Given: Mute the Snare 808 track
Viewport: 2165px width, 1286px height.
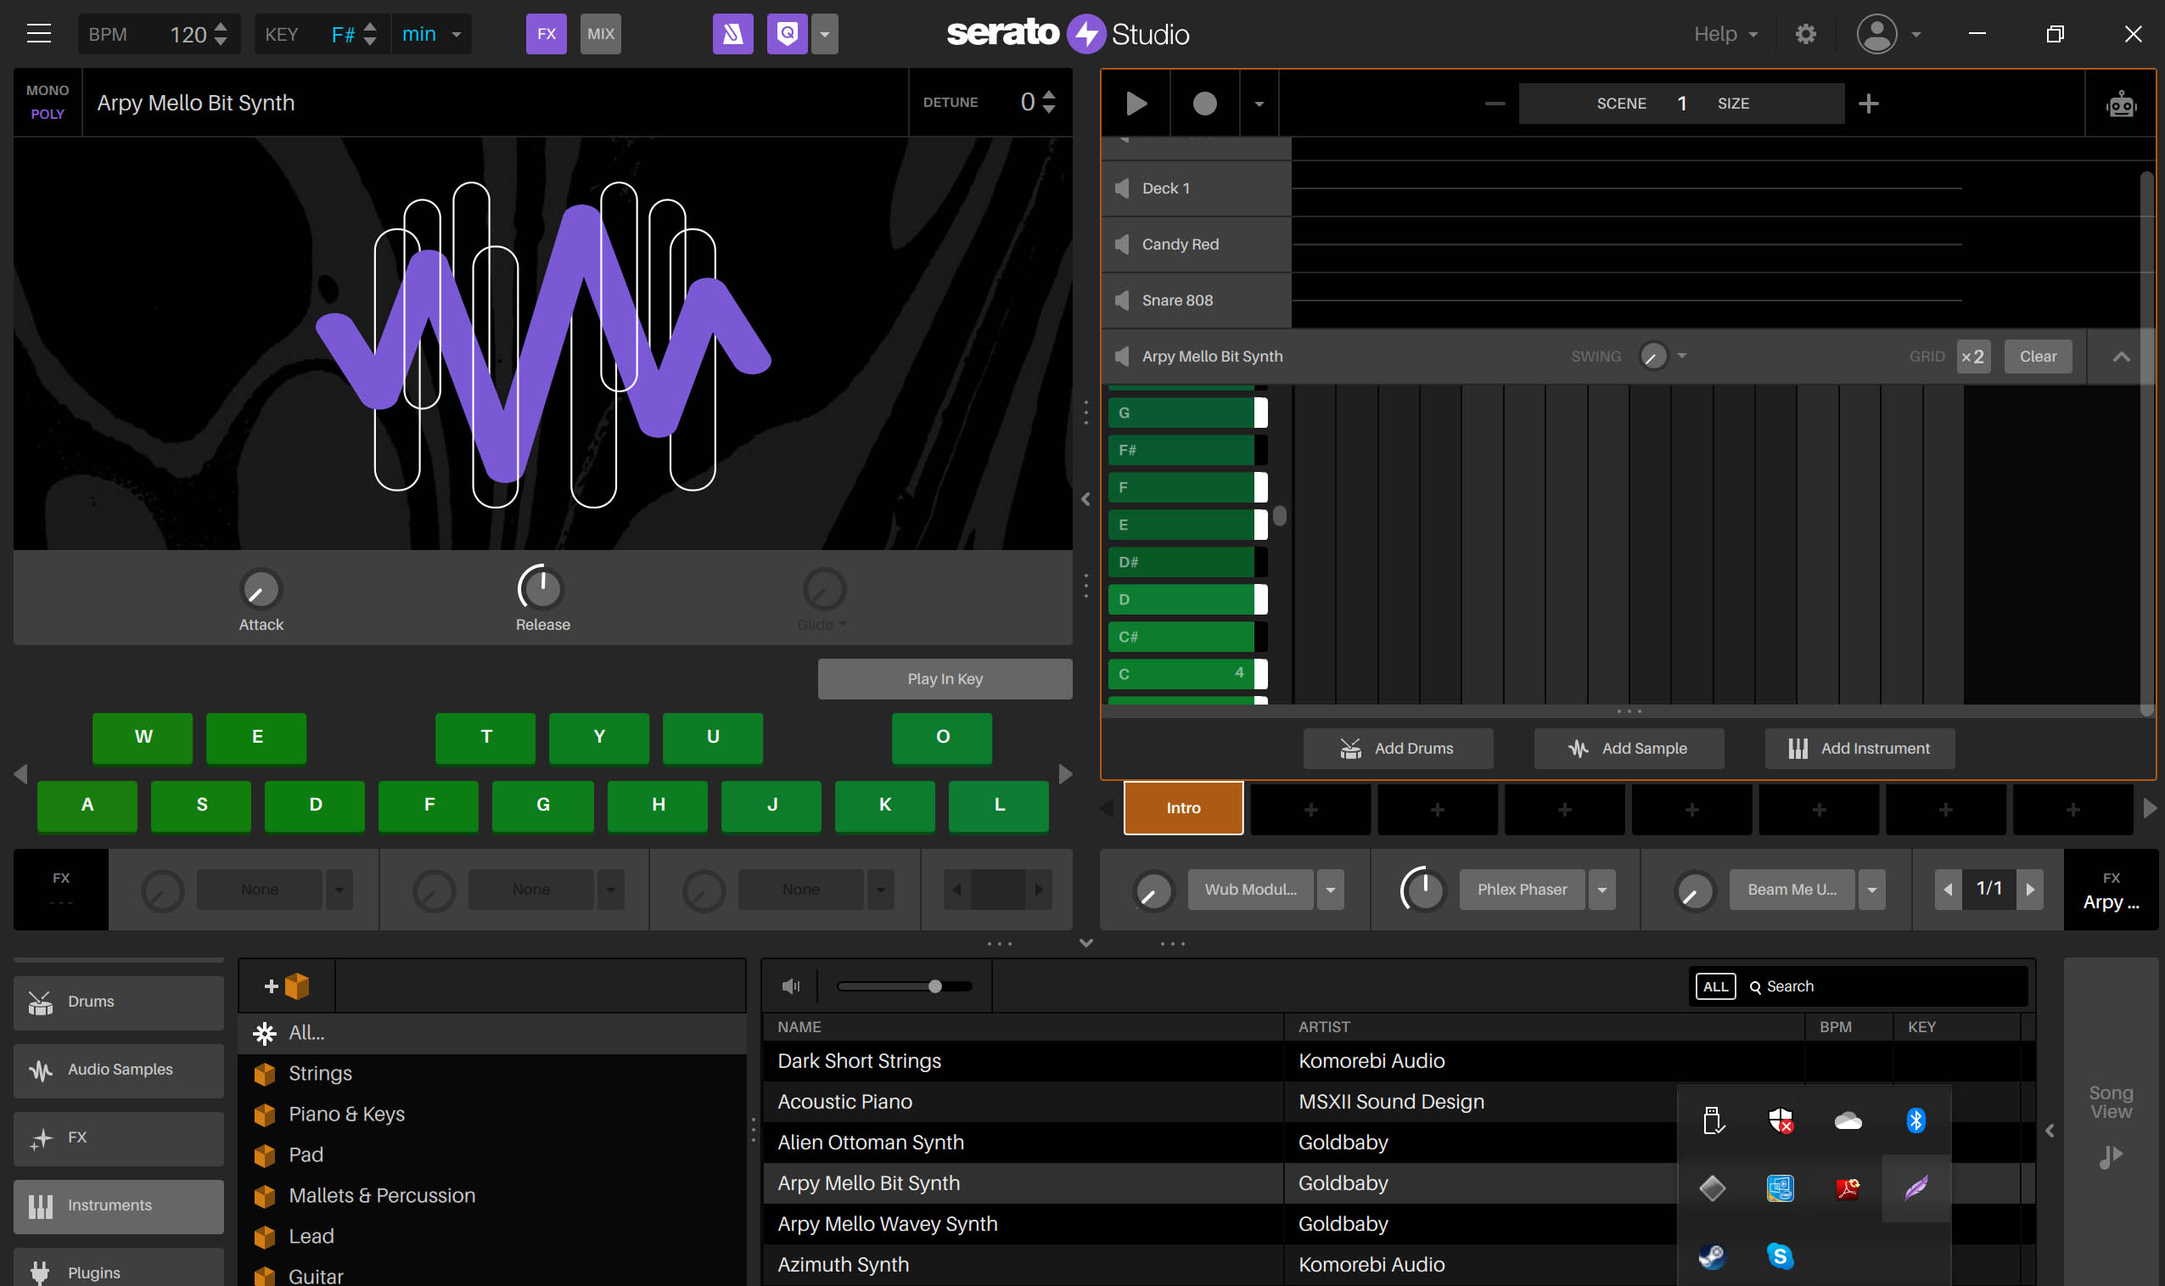Looking at the screenshot, I should [x=1122, y=300].
